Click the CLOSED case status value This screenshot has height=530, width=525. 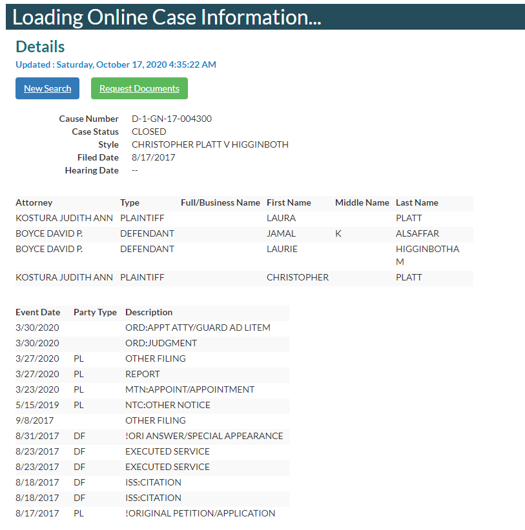pyautogui.click(x=149, y=132)
